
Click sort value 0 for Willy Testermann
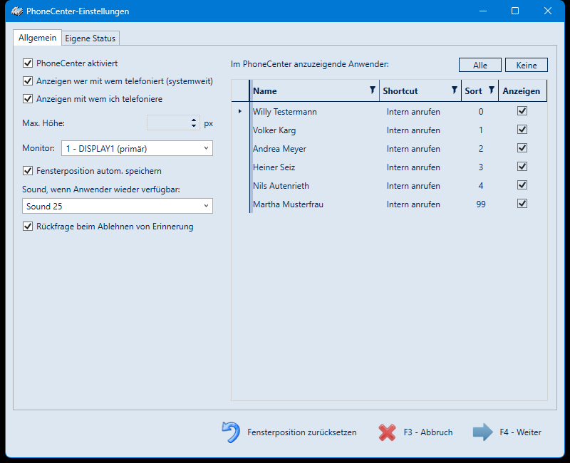(480, 112)
